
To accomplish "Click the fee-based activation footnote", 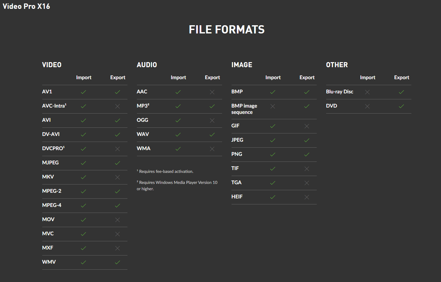I will tap(165, 172).
